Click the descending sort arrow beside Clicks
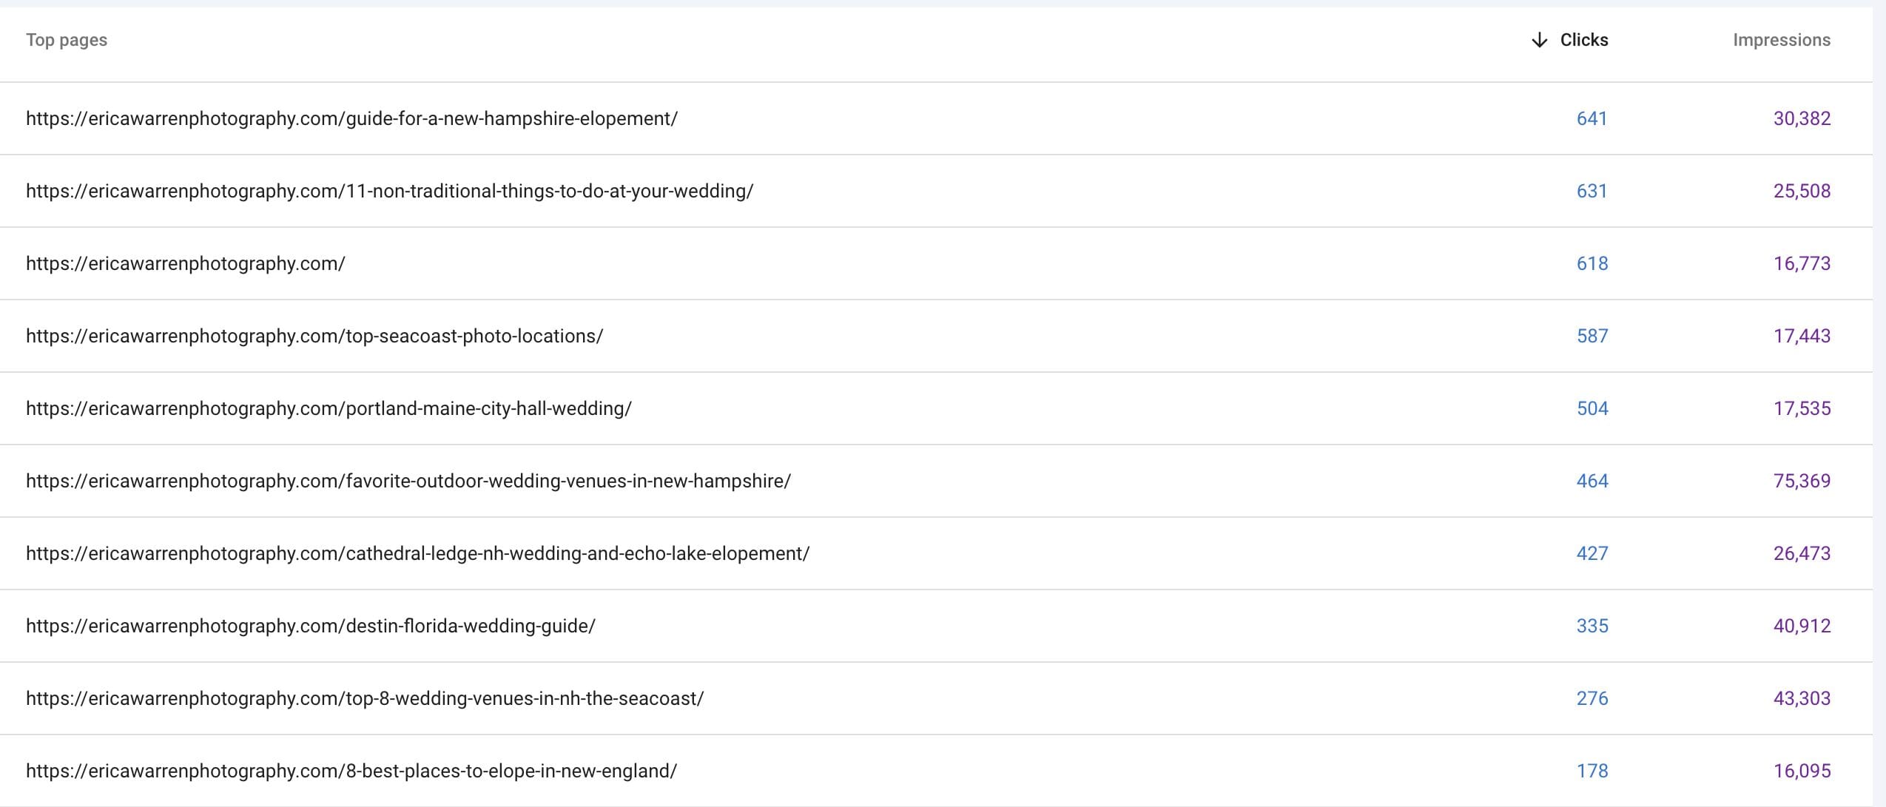 tap(1539, 40)
